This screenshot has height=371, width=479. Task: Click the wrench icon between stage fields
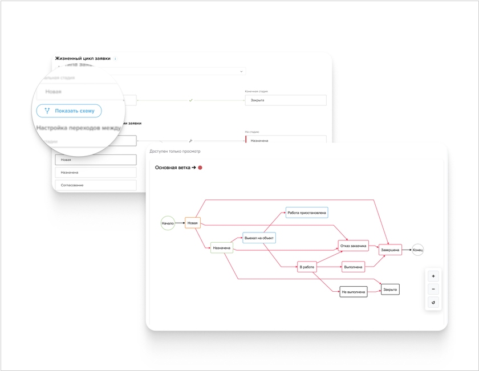click(x=190, y=140)
